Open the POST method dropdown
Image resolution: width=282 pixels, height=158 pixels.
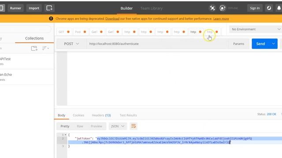pyautogui.click(x=71, y=44)
